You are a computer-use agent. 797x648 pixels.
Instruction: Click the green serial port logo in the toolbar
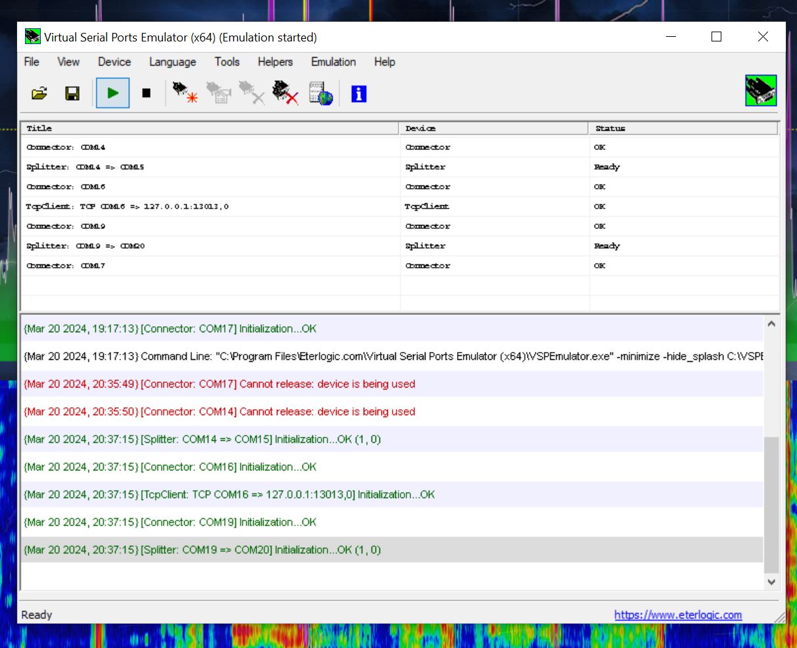[x=761, y=91]
